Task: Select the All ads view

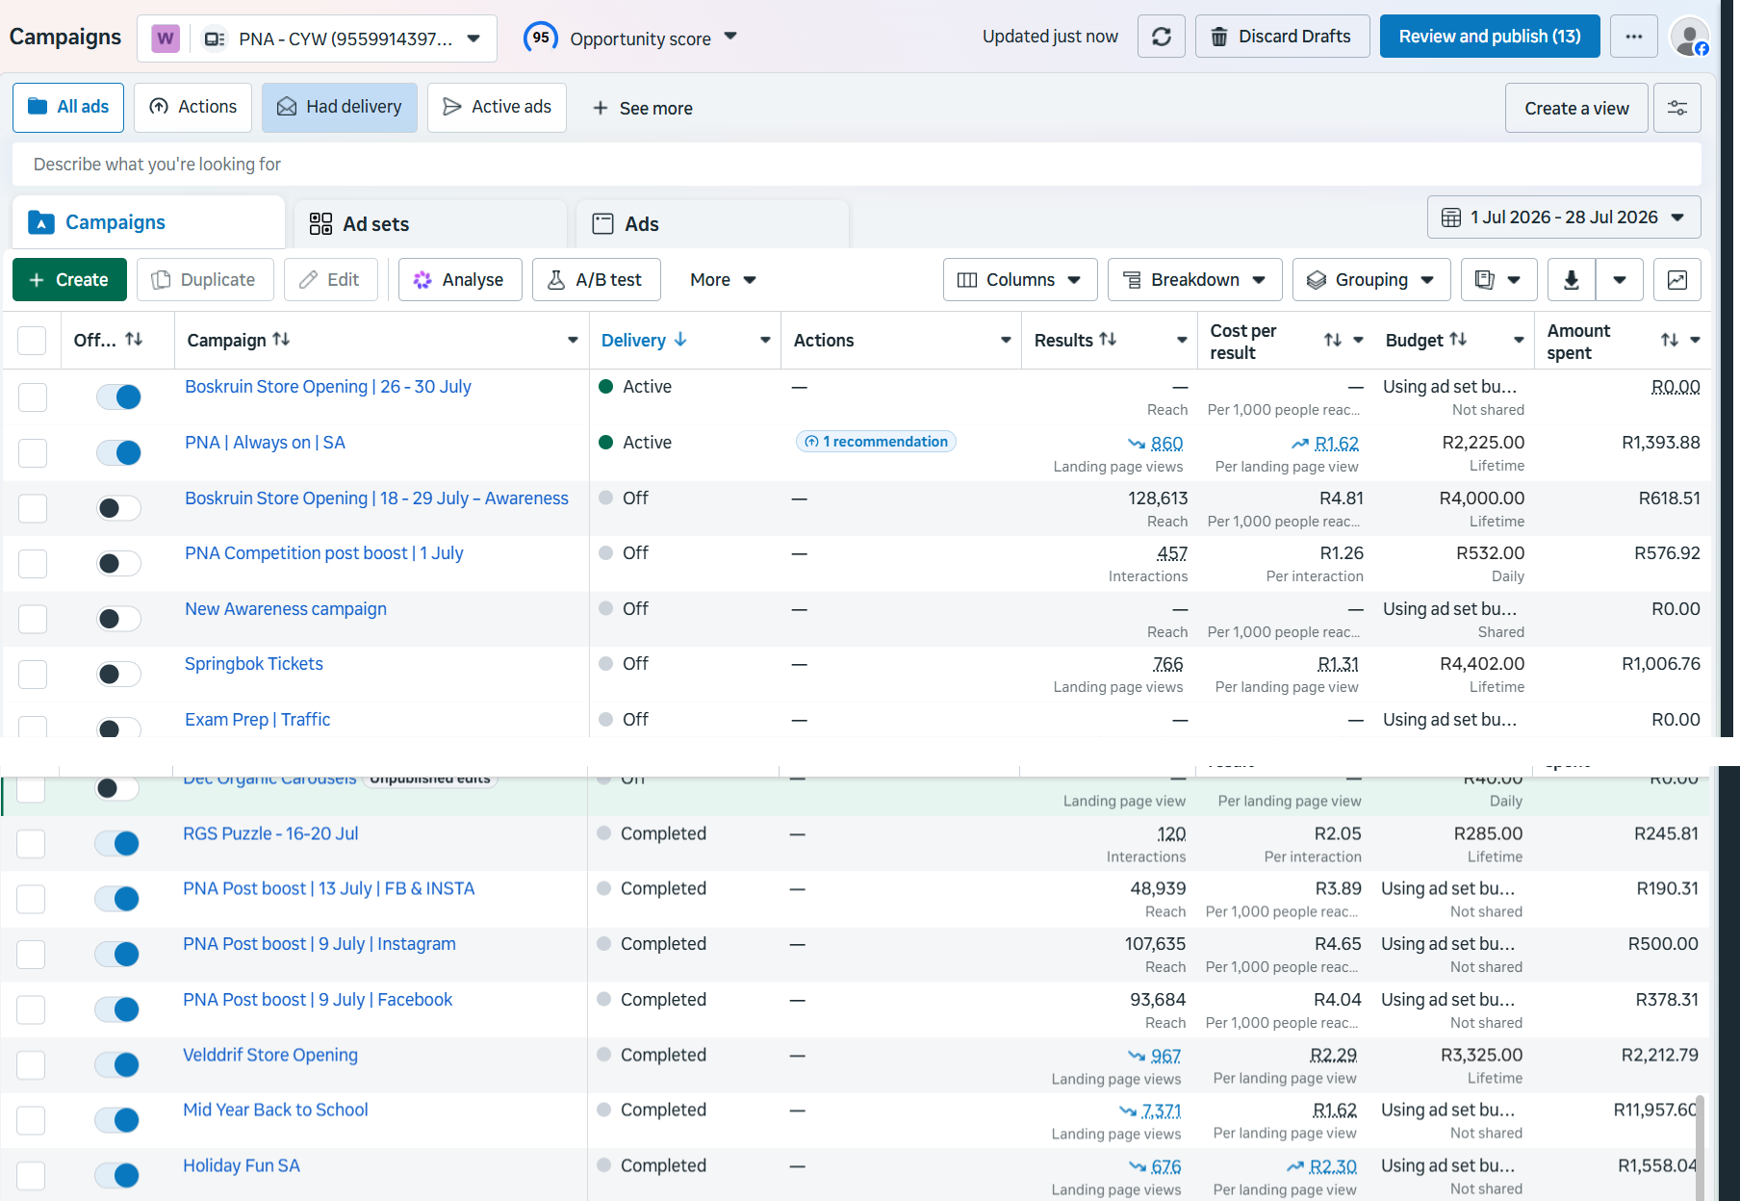Action: click(68, 107)
